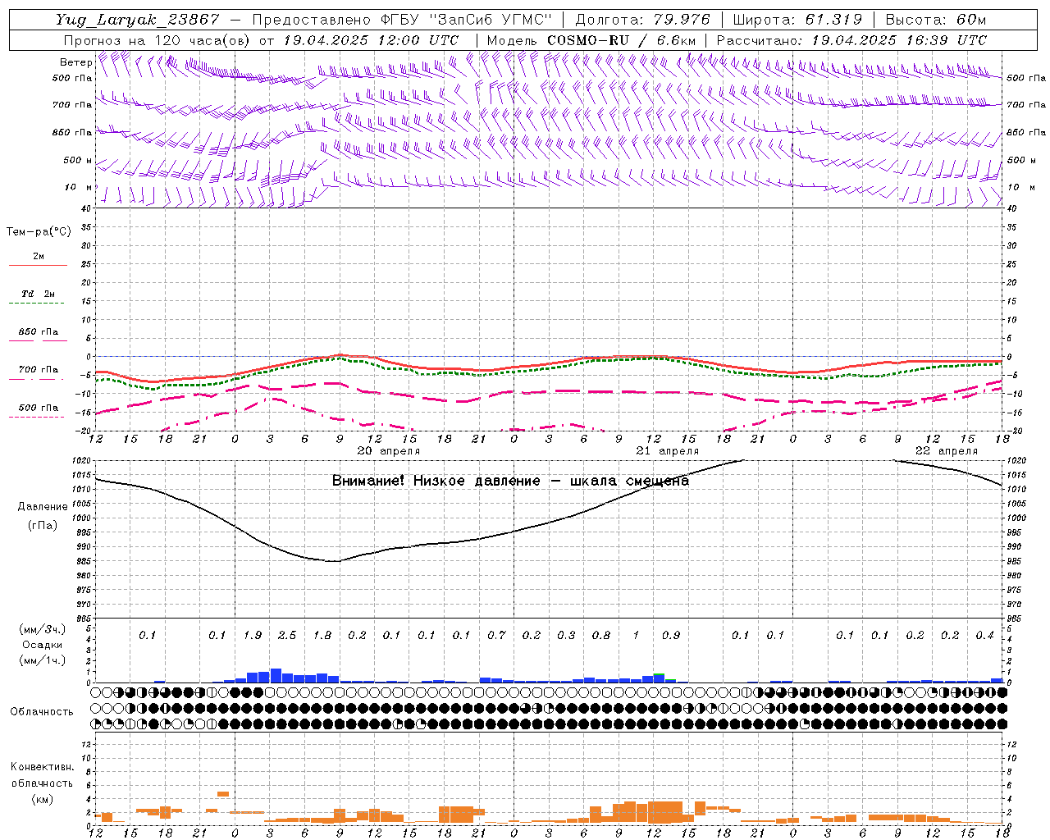Click the 850 гПа temperature legend entry
The width and height of the screenshot is (1050, 840).
click(39, 332)
